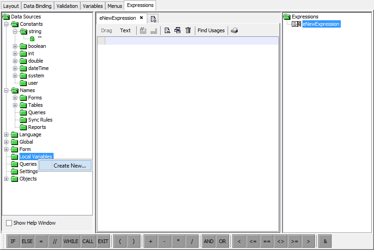Image resolution: width=374 pixels, height=250 pixels.
Task: Insert the AND operator
Action: click(x=209, y=241)
